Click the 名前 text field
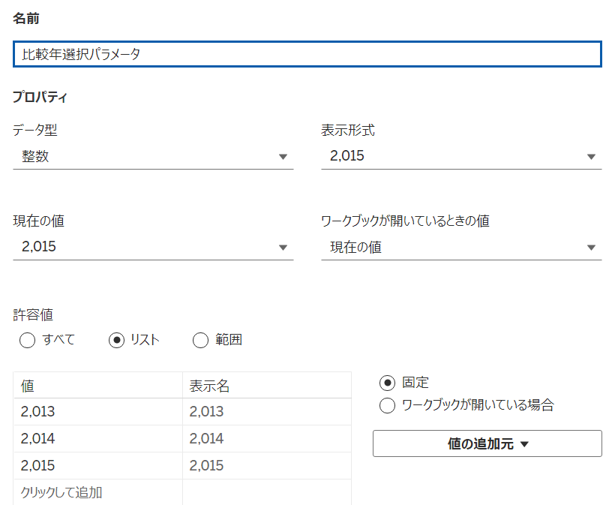 pyautogui.click(x=307, y=54)
